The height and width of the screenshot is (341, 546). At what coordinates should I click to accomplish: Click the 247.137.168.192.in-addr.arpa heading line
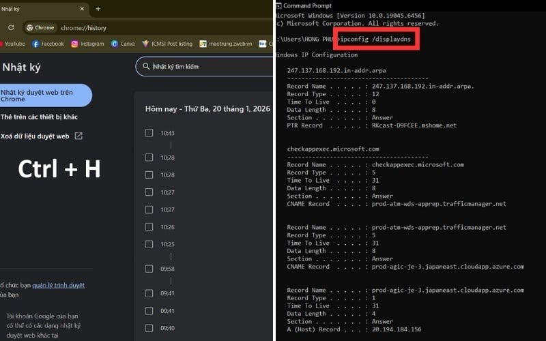tap(336, 70)
